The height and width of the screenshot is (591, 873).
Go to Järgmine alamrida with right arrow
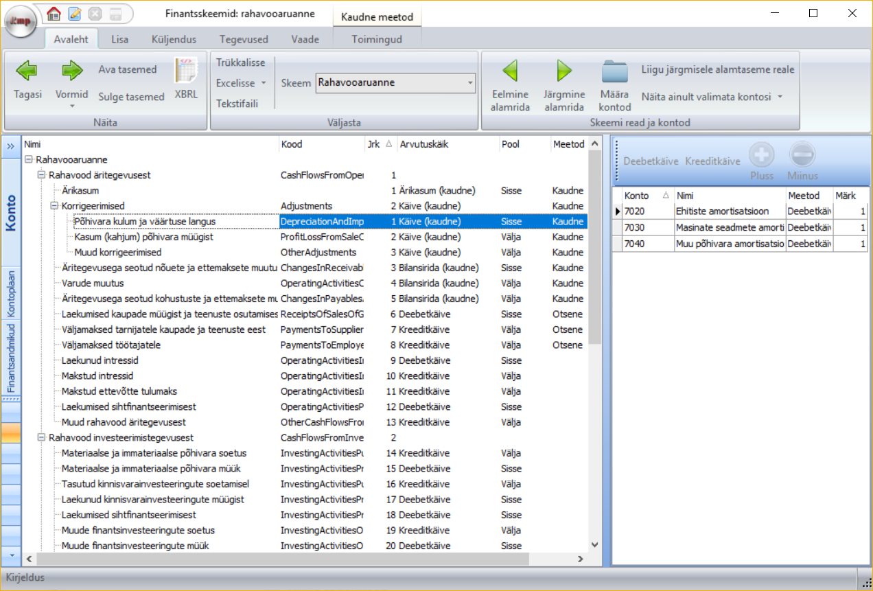click(564, 71)
